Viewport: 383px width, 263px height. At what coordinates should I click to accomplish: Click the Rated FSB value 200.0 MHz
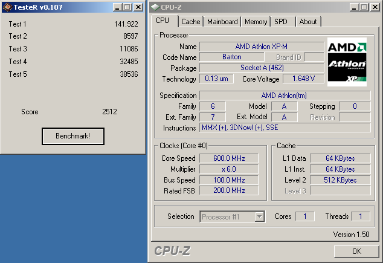pyautogui.click(x=229, y=190)
